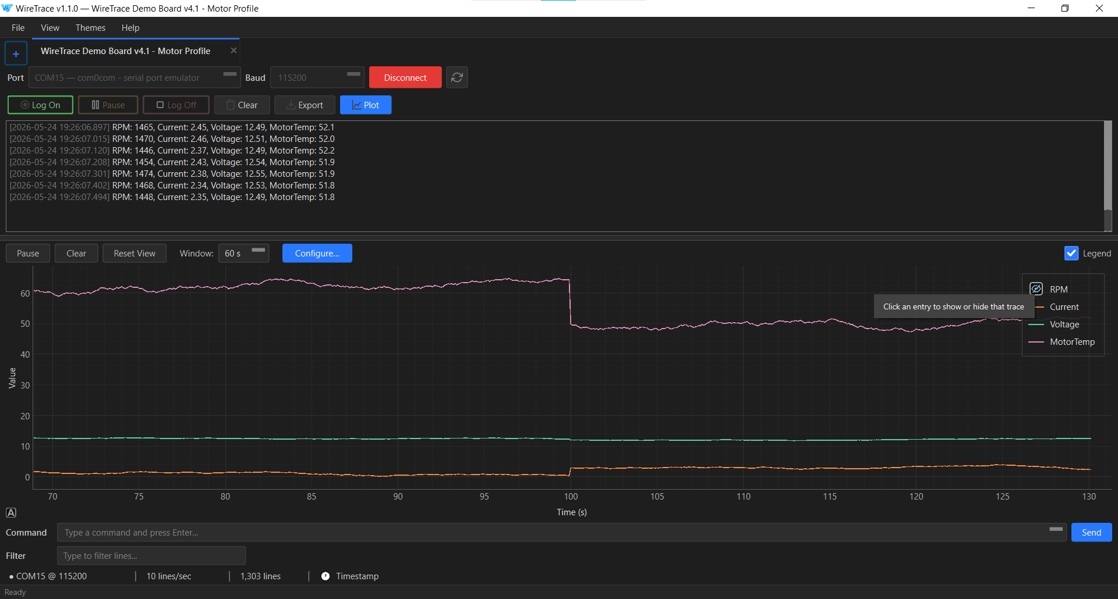This screenshot has height=599, width=1118.
Task: Click Reset View for the plot
Action: pos(135,254)
